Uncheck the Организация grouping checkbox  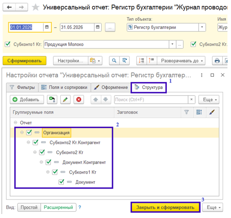tap(29, 132)
